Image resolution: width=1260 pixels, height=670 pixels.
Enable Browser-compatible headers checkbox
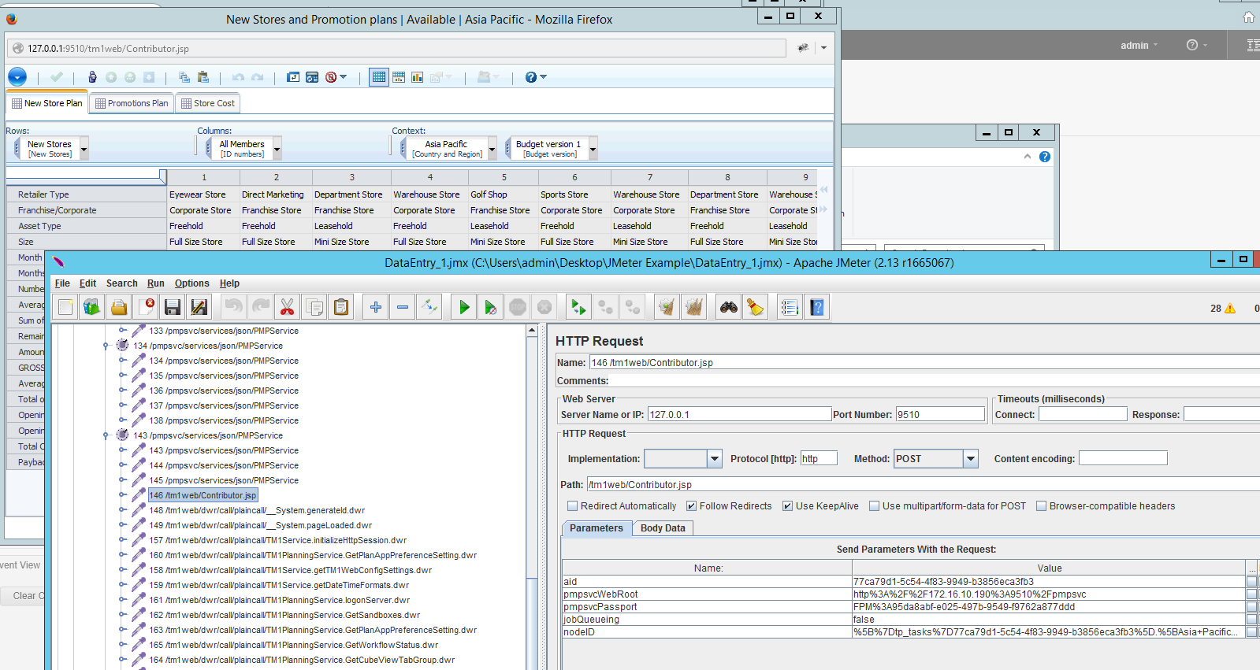(x=1042, y=506)
